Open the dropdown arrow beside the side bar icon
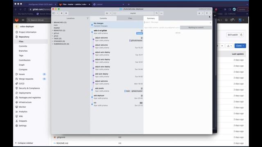262x147 pixels. pyautogui.click(x=57, y=13)
